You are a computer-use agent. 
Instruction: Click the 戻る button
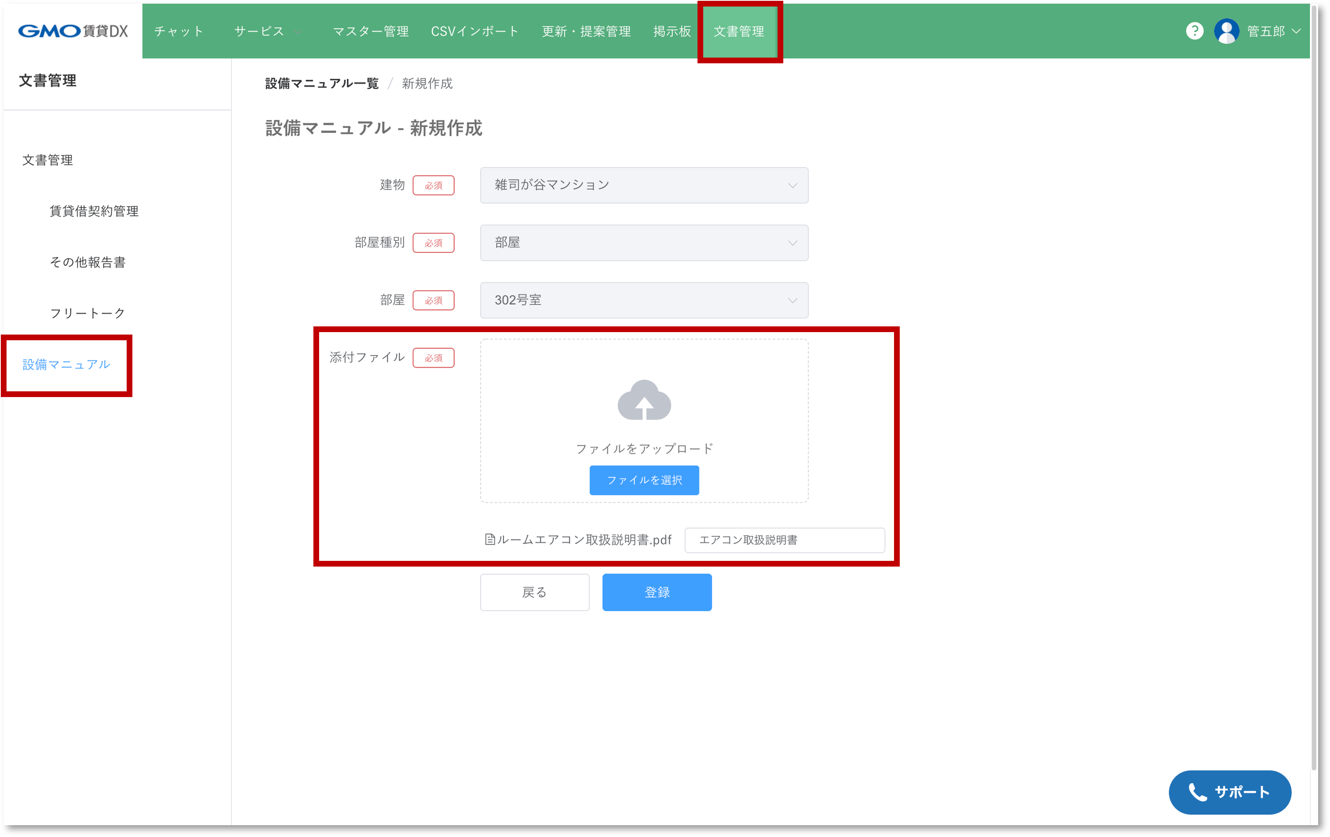pyautogui.click(x=534, y=592)
